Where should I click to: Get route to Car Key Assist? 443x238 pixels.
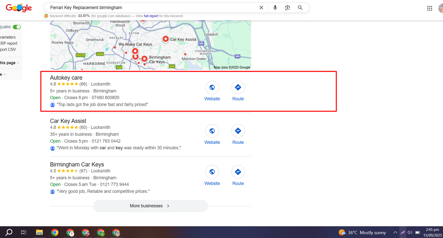[238, 131]
